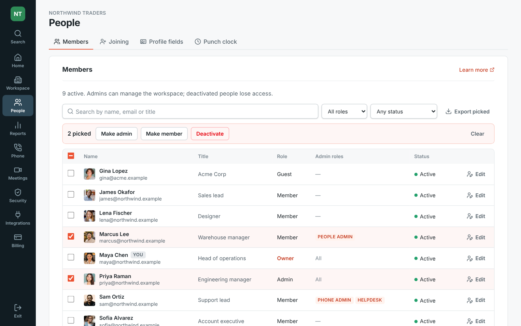The width and height of the screenshot is (521, 326).
Task: Switch to the Joining tab
Action: tap(114, 42)
